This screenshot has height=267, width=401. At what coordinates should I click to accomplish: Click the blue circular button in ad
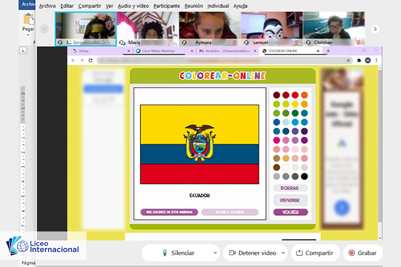click(x=342, y=208)
